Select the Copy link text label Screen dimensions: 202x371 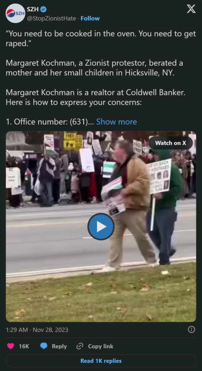coord(101,346)
